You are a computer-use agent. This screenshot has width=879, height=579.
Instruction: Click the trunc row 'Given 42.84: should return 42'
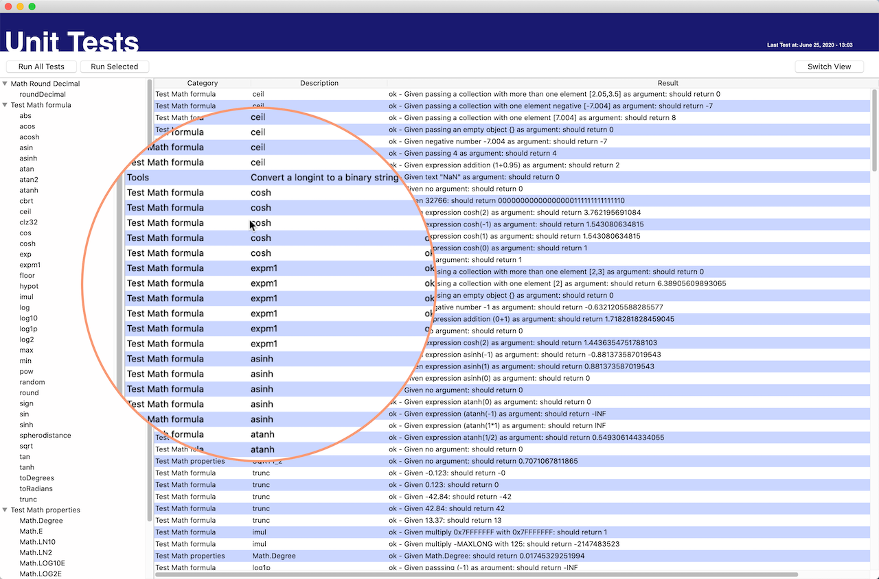pos(512,508)
